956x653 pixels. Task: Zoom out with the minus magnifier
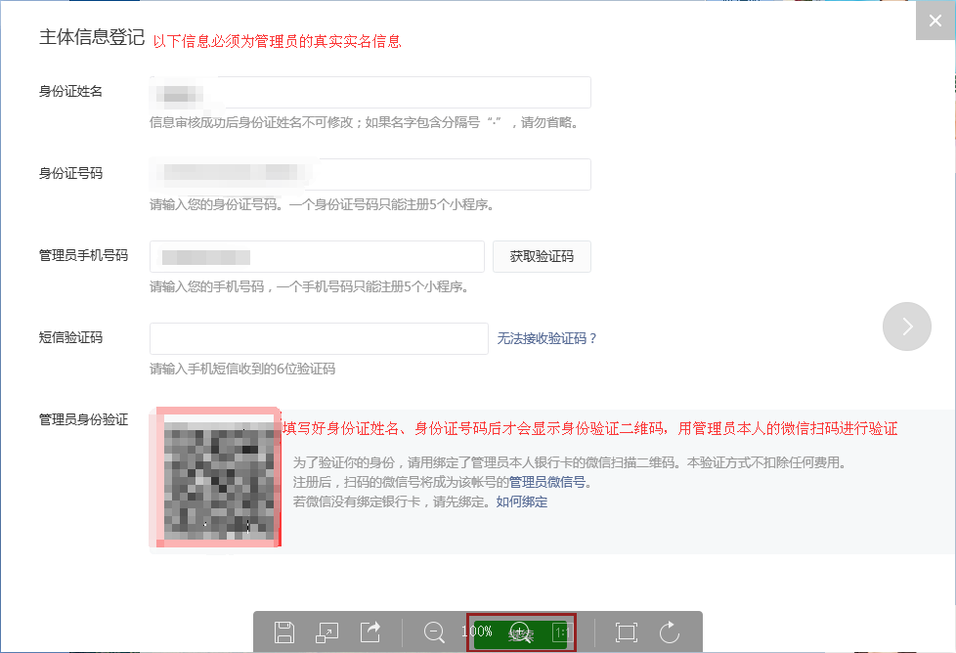pos(435,631)
